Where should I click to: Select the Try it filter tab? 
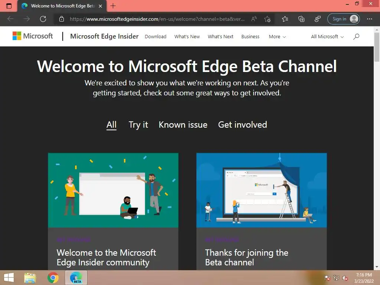138,125
